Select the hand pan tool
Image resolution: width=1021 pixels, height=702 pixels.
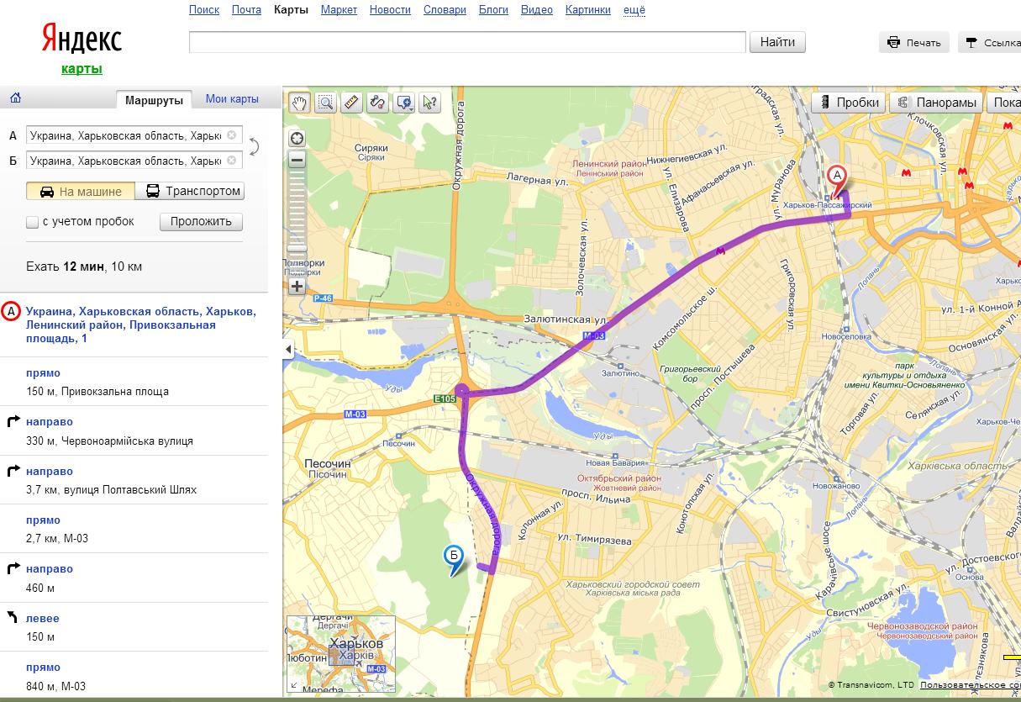pos(300,103)
